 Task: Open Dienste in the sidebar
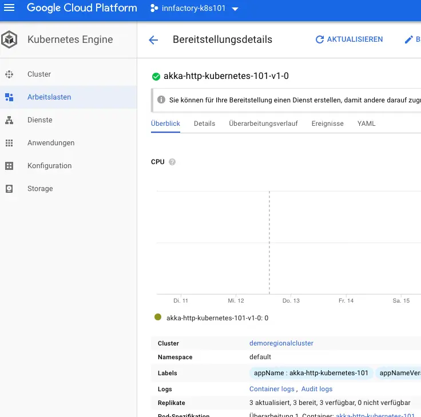pyautogui.click(x=69, y=120)
